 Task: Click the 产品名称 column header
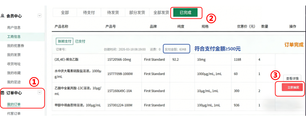tap(61, 26)
